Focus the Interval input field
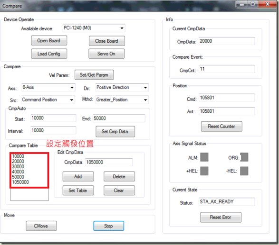The height and width of the screenshot is (245, 279). [53, 130]
